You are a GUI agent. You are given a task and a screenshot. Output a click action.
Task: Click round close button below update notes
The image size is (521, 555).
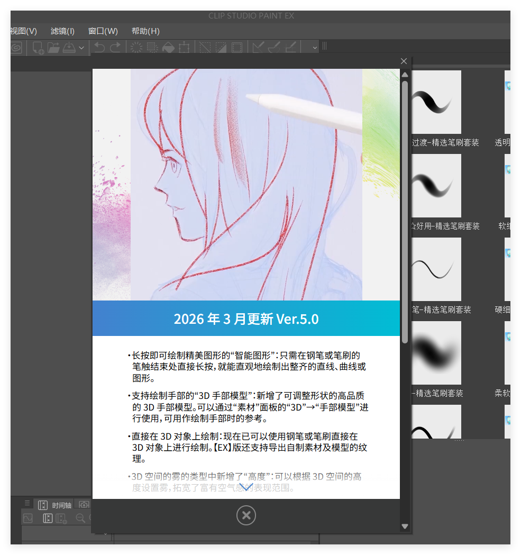pos(246,515)
